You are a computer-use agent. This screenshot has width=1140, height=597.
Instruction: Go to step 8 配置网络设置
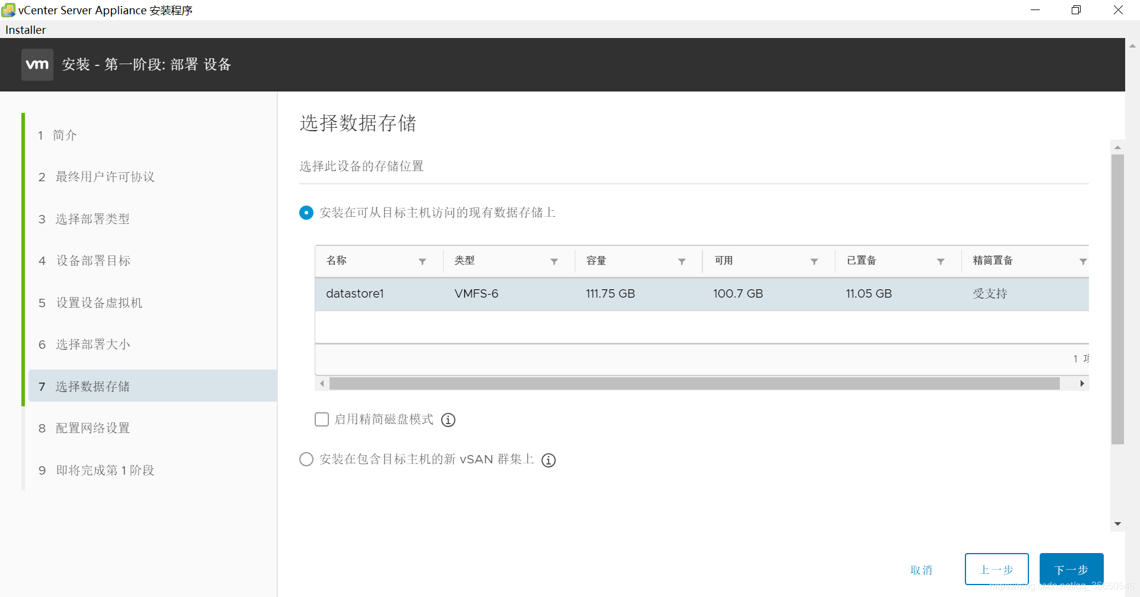[x=153, y=428]
